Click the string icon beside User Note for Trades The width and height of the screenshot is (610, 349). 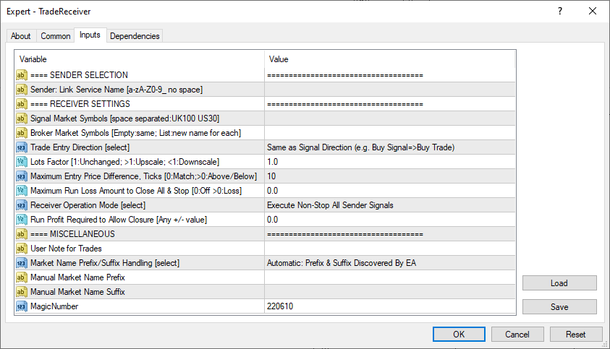pyautogui.click(x=21, y=249)
